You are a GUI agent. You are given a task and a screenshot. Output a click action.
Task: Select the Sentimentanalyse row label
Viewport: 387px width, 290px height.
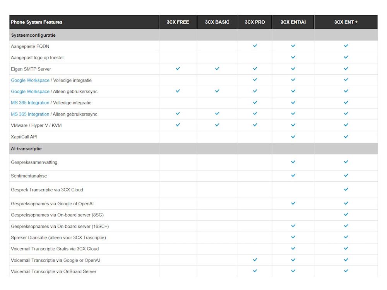pyautogui.click(x=29, y=176)
